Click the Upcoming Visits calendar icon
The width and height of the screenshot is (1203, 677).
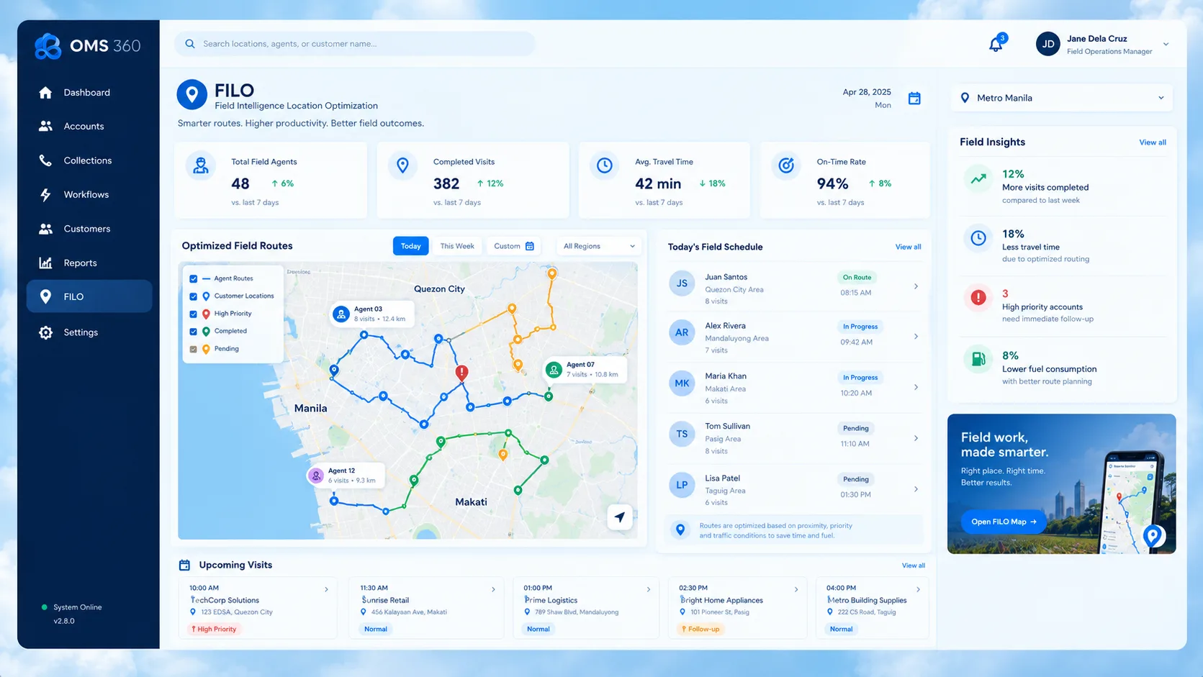pyautogui.click(x=184, y=565)
